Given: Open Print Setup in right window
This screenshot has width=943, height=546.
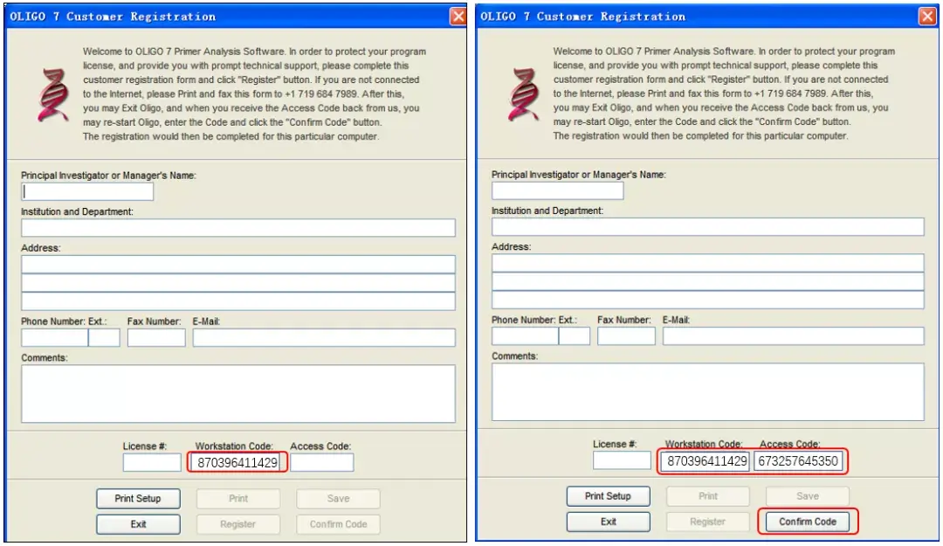Looking at the screenshot, I should [608, 496].
